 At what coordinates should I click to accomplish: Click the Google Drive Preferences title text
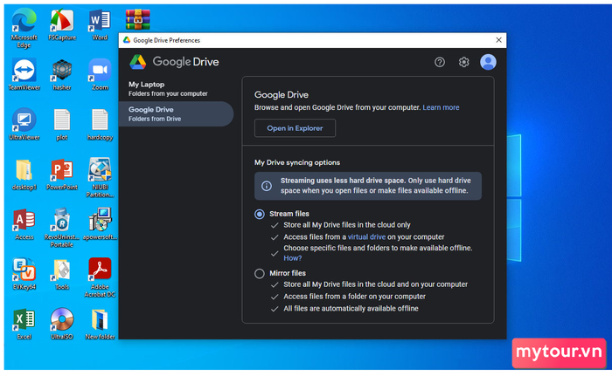click(x=166, y=40)
